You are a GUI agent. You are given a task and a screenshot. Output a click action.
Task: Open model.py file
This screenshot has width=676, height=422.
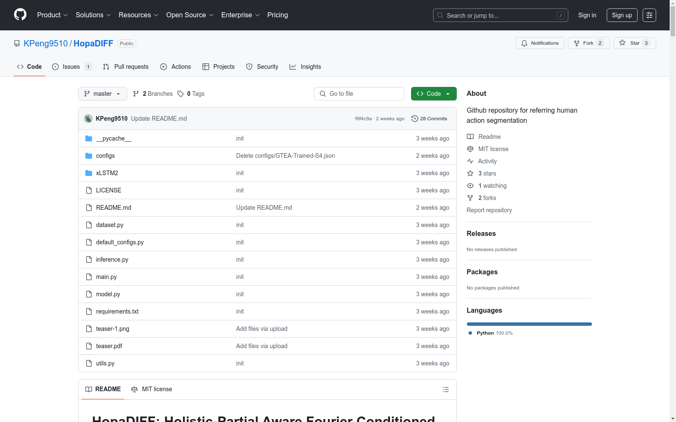(x=108, y=294)
